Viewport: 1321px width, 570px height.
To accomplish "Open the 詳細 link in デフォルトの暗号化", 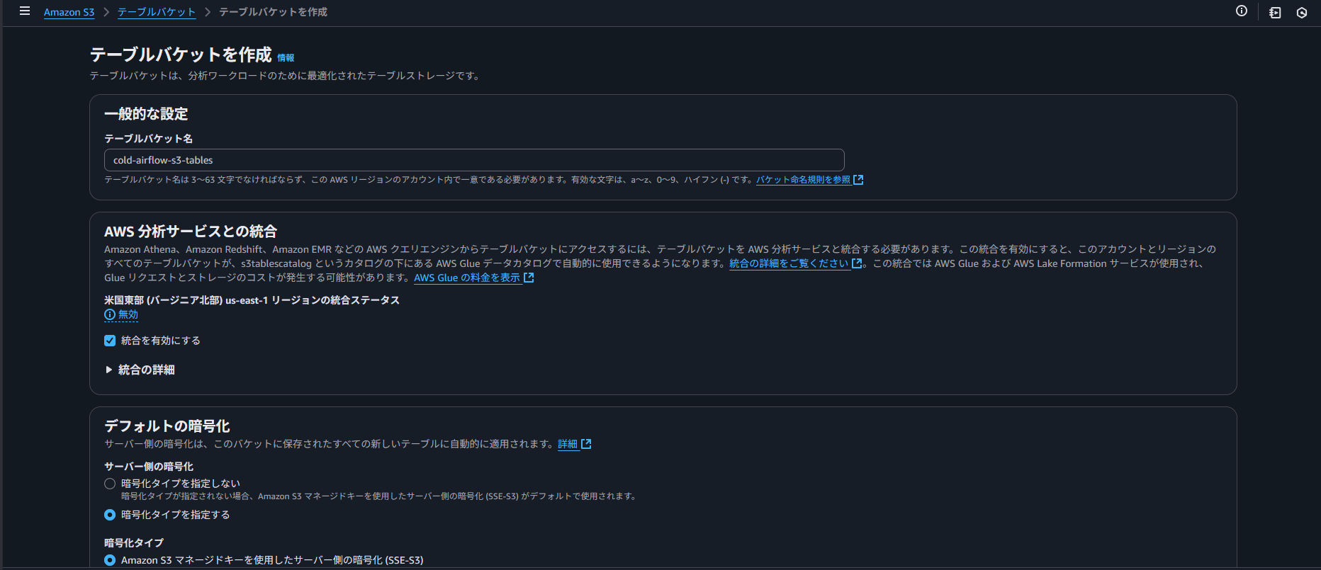I will click(x=568, y=444).
